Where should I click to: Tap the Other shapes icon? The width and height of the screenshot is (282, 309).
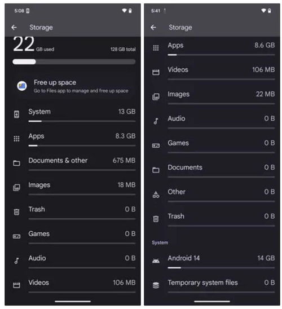click(156, 195)
